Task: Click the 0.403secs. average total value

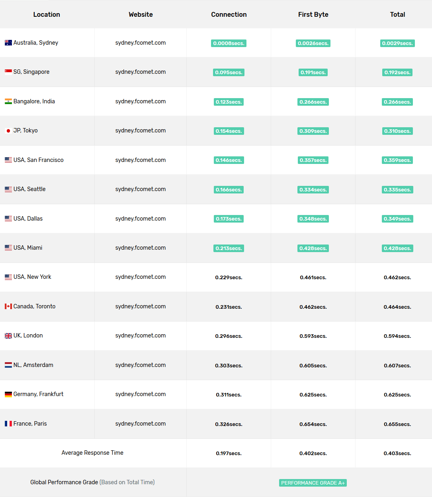Action: 397,454
